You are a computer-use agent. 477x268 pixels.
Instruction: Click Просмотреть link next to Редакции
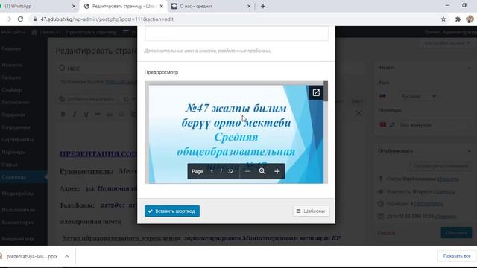(x=429, y=204)
